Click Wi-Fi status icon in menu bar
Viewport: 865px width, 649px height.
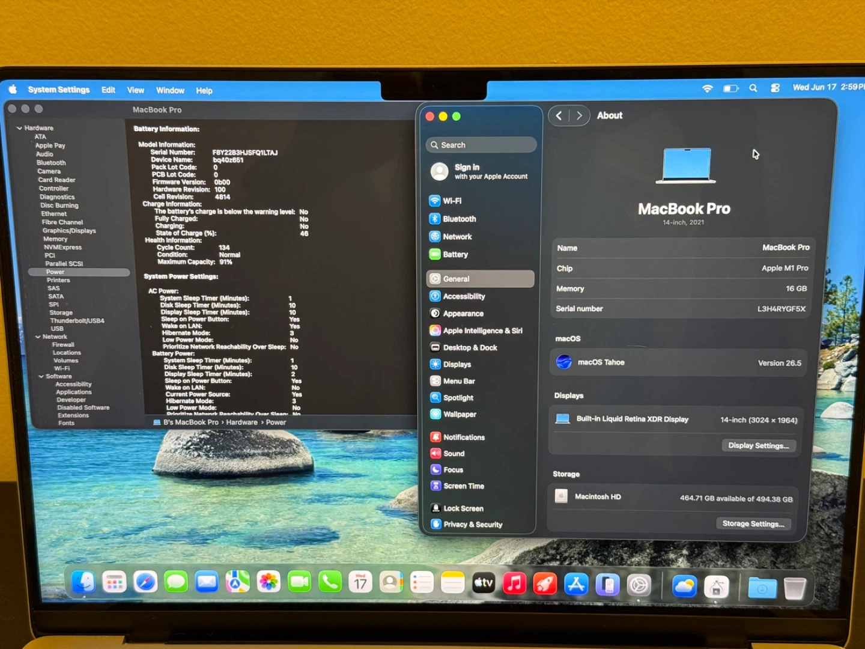(x=708, y=88)
